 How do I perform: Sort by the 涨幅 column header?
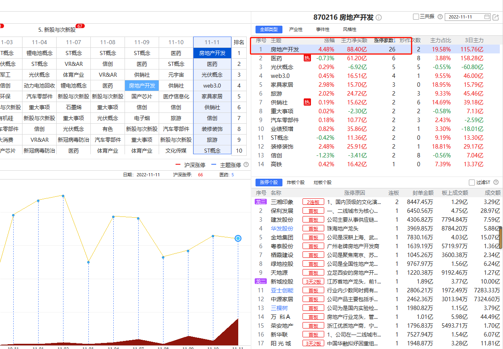pyautogui.click(x=329, y=40)
